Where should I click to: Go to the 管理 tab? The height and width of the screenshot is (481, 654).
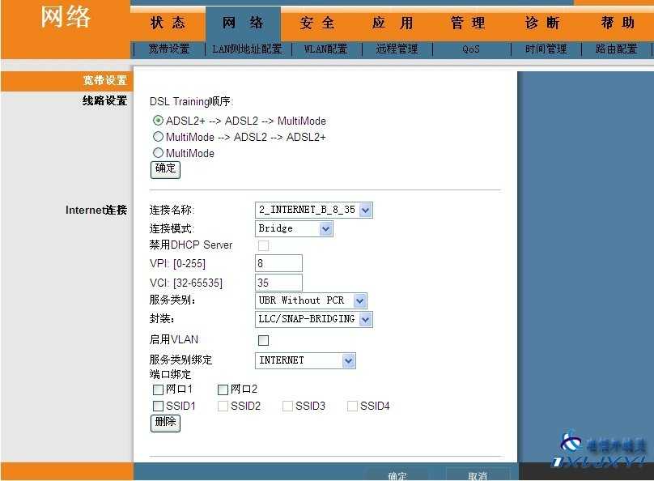468,23
